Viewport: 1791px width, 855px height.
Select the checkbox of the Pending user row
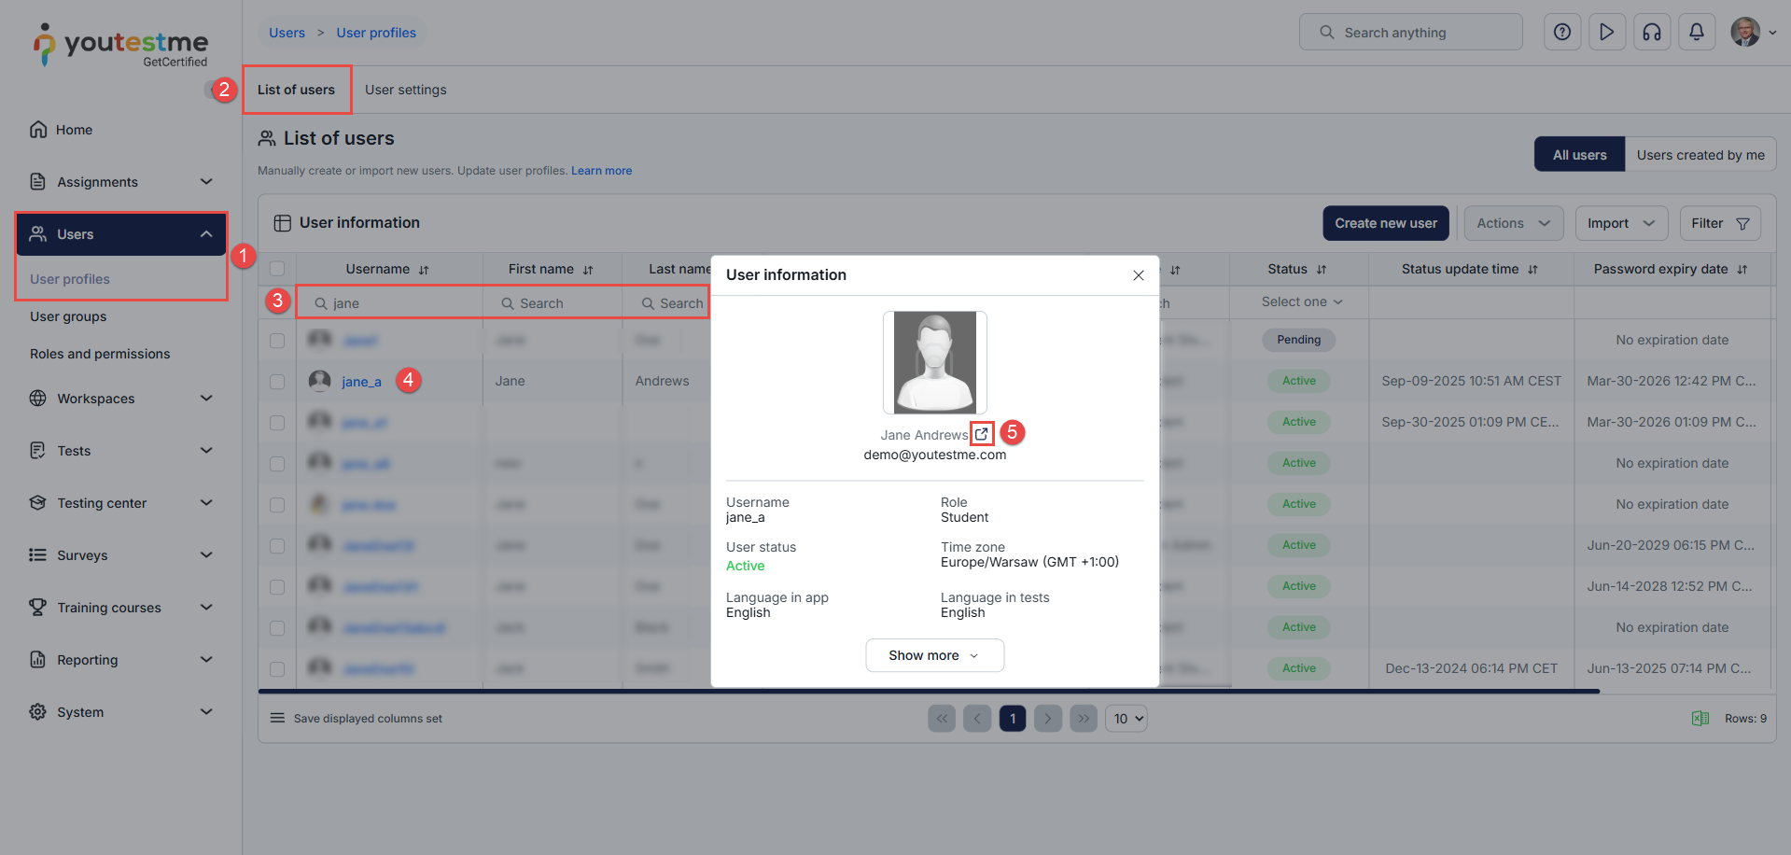coord(277,341)
